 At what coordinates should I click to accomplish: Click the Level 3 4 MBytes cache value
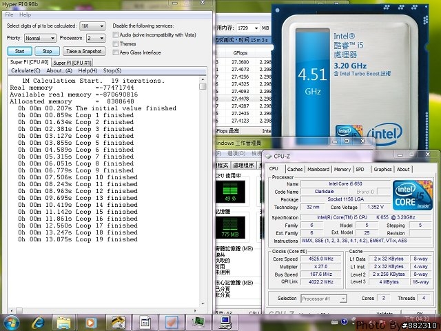pyautogui.click(x=389, y=282)
